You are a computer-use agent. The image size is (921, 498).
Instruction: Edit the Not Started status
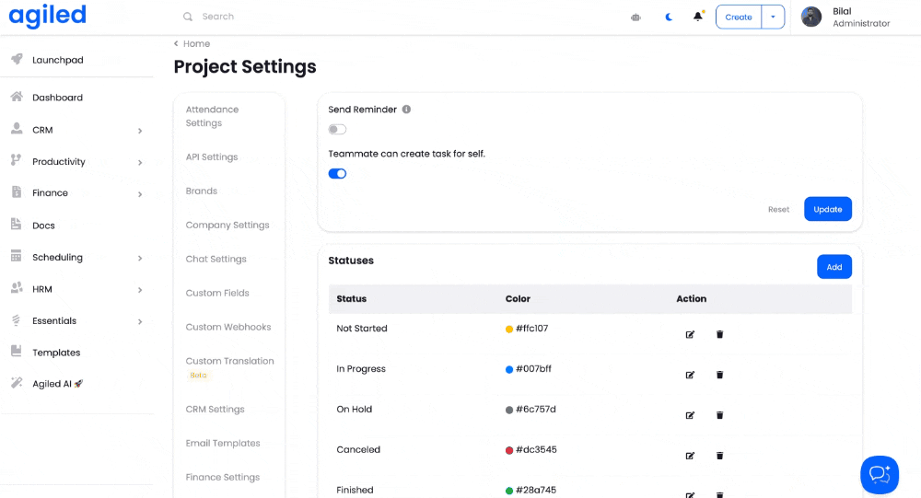[690, 334]
